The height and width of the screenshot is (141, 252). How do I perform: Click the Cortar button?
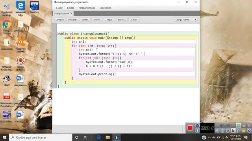85,20
